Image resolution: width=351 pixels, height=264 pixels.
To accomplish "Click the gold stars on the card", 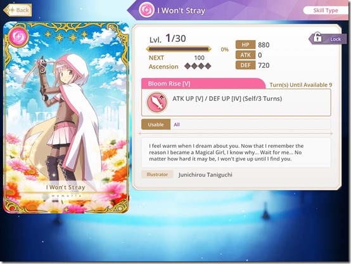I will 67,36.
